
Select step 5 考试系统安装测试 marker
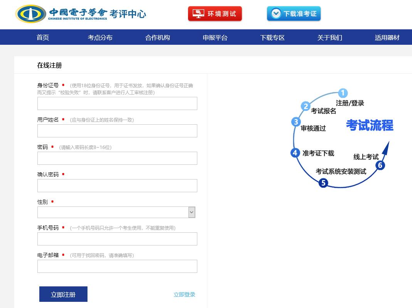coord(323,183)
